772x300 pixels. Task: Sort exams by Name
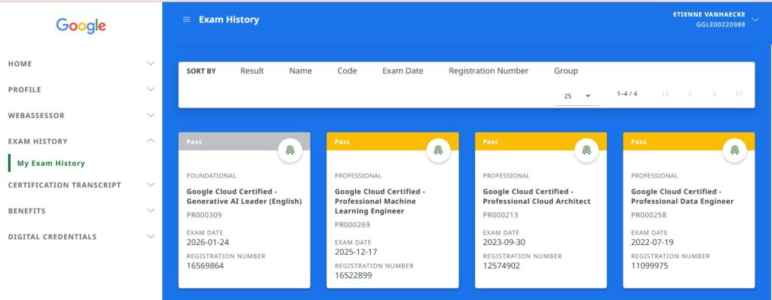pos(300,71)
